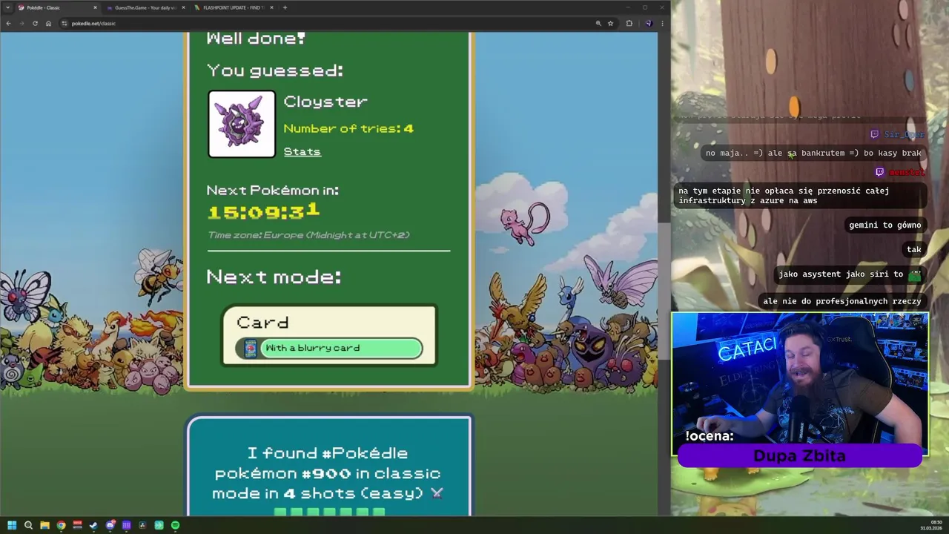The height and width of the screenshot is (534, 949).
Task: Open the purple grid app on taskbar
Action: [126, 525]
